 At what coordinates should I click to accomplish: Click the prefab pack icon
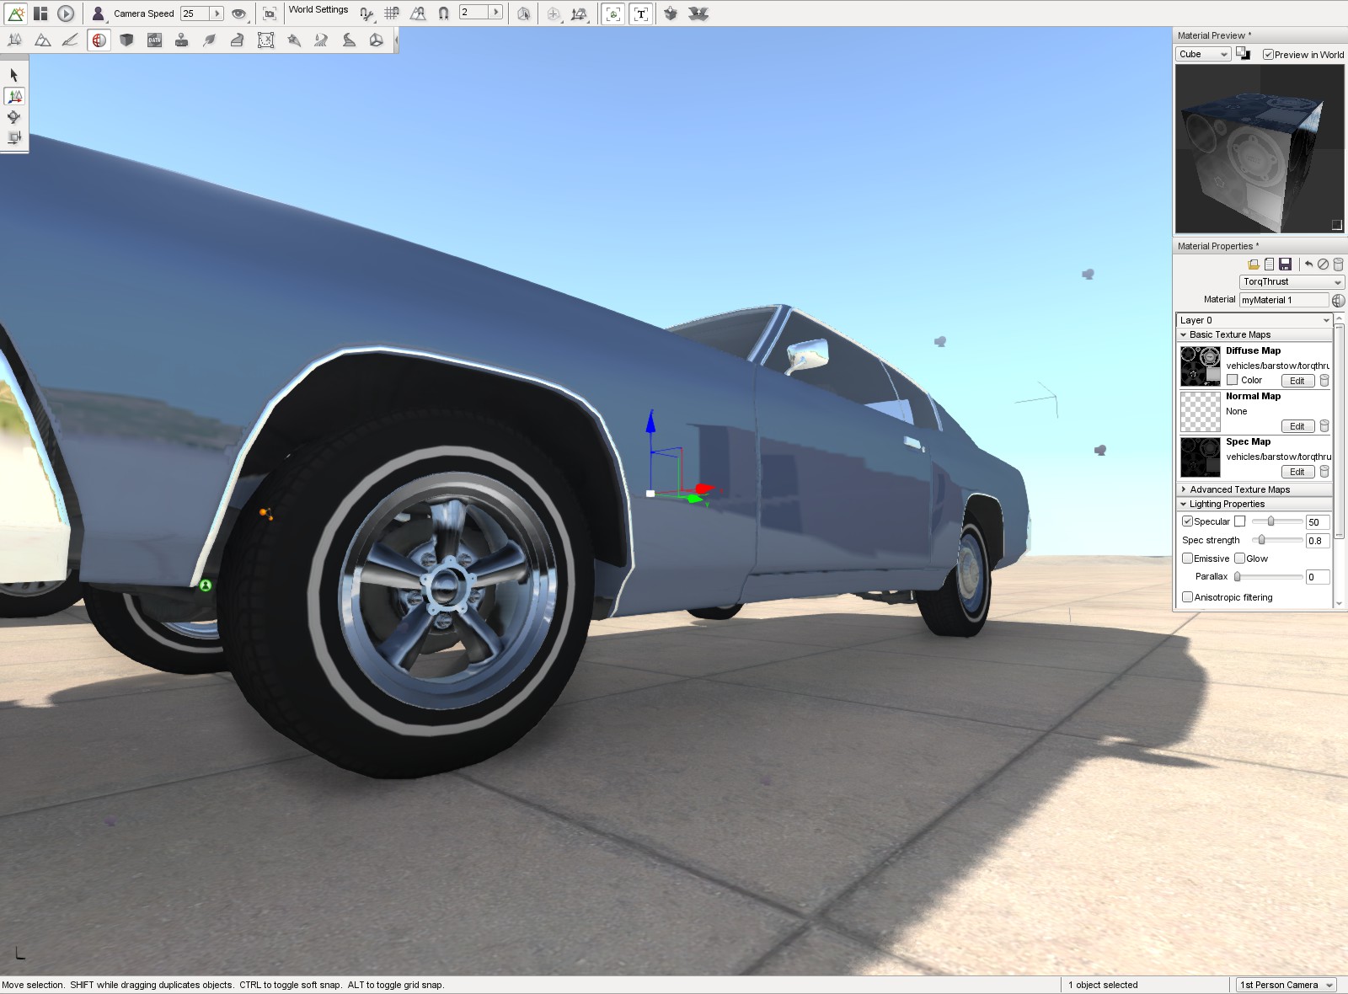point(671,13)
